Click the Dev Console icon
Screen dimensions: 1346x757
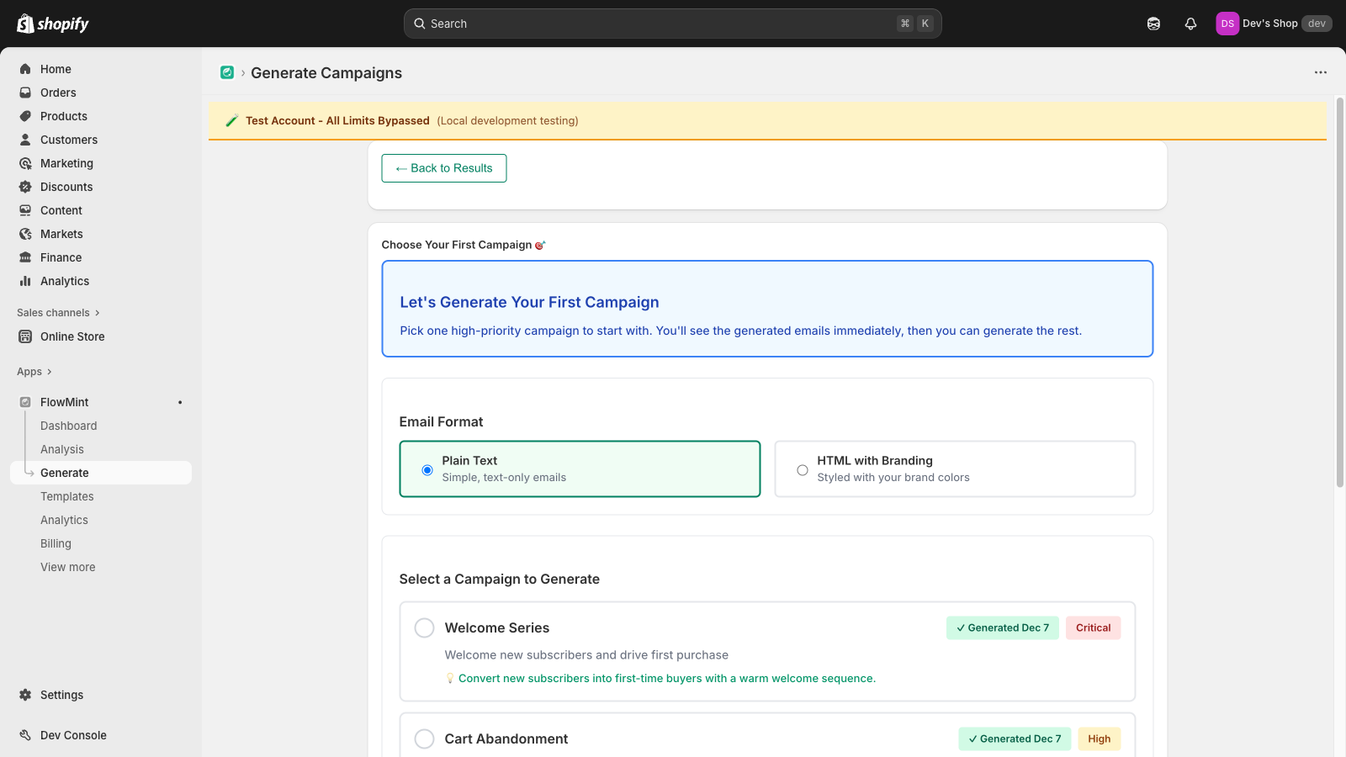tap(25, 735)
